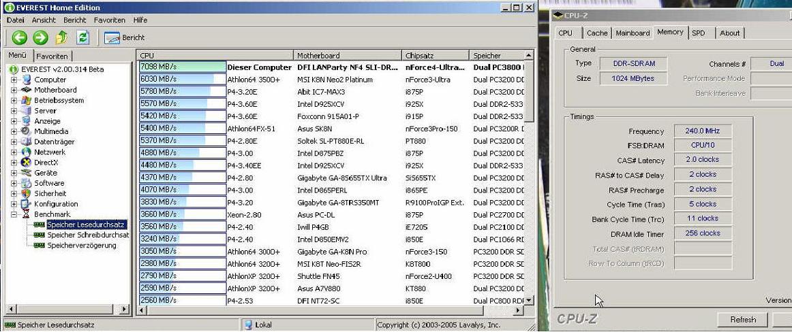Image resolution: width=792 pixels, height=332 pixels.
Task: Click the Up level arrow toolbar icon
Action: (61, 37)
